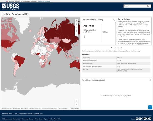Click the US flag icon in the banner

click(7, 1)
